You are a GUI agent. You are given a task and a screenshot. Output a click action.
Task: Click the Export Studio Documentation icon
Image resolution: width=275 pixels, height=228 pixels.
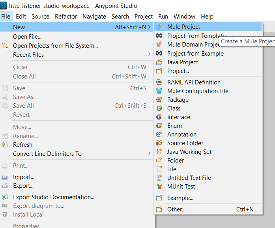coord(5,197)
